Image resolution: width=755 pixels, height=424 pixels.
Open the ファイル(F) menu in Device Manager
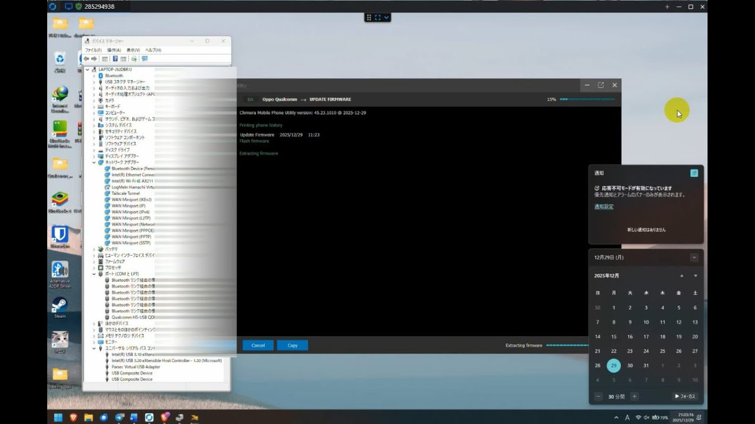[93, 50]
